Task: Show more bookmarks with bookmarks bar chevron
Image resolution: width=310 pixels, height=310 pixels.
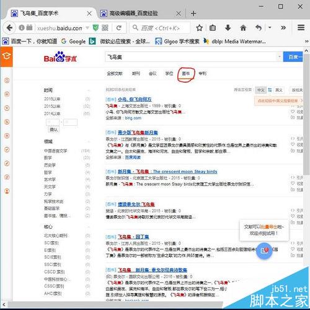Action: coord(307,42)
